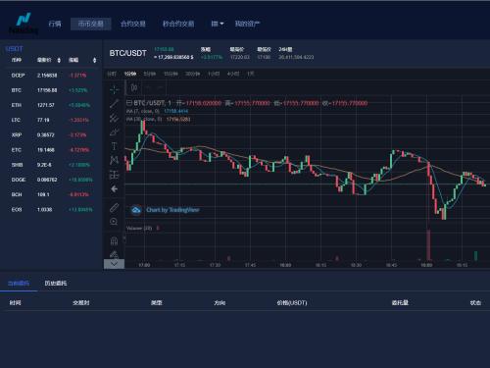Select the brush drawing tool
The image size is (490, 368).
114,132
